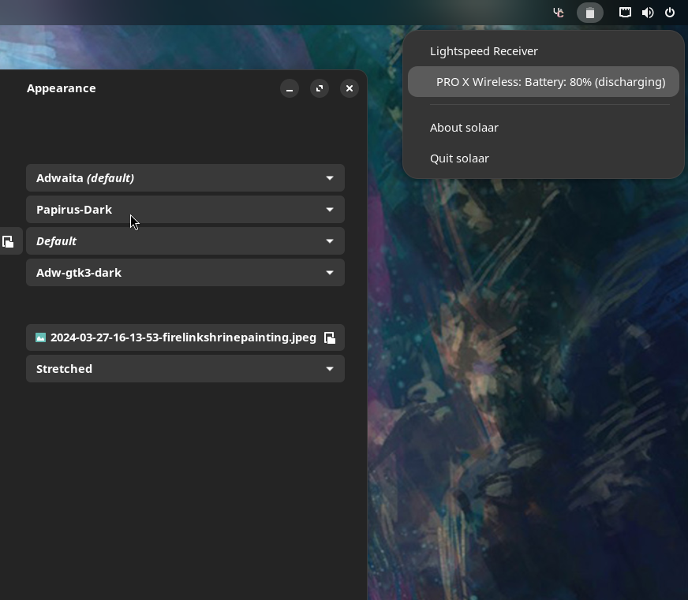This screenshot has height=600, width=688.
Task: Expand the Adwaita (default) dropdown
Action: (185, 178)
